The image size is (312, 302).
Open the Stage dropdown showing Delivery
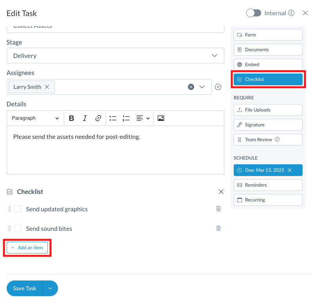tap(115, 56)
